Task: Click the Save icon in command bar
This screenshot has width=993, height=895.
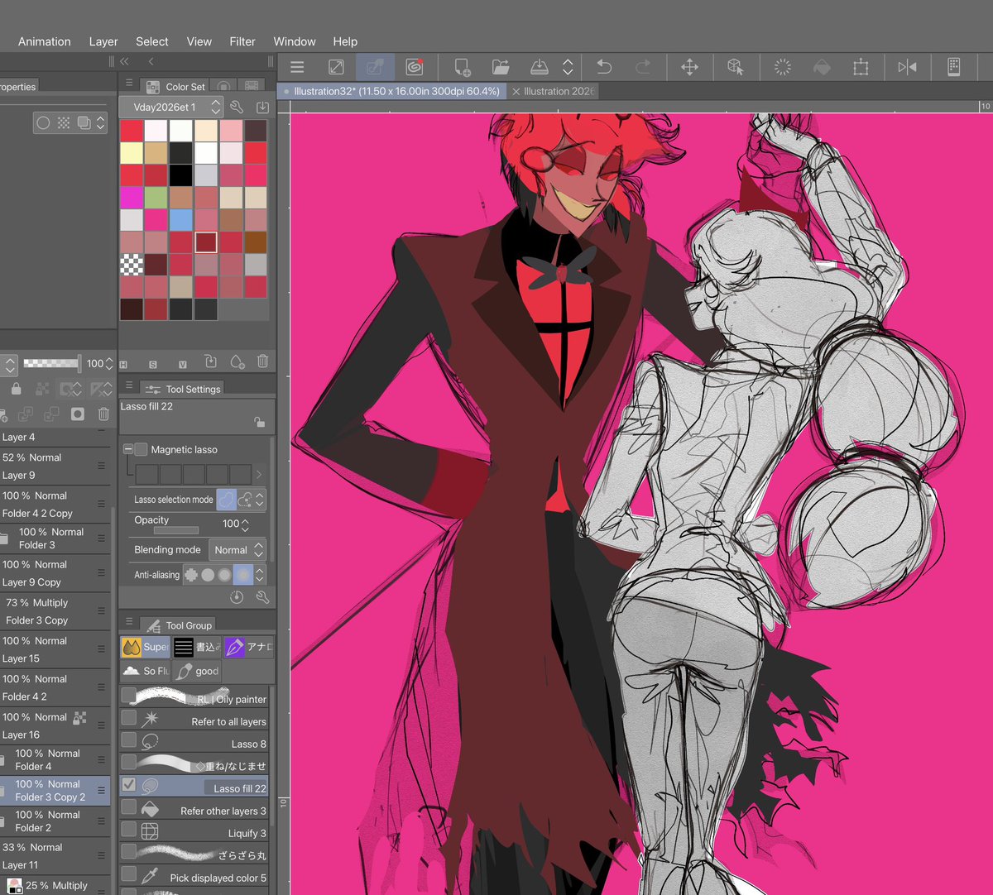Action: click(x=540, y=67)
